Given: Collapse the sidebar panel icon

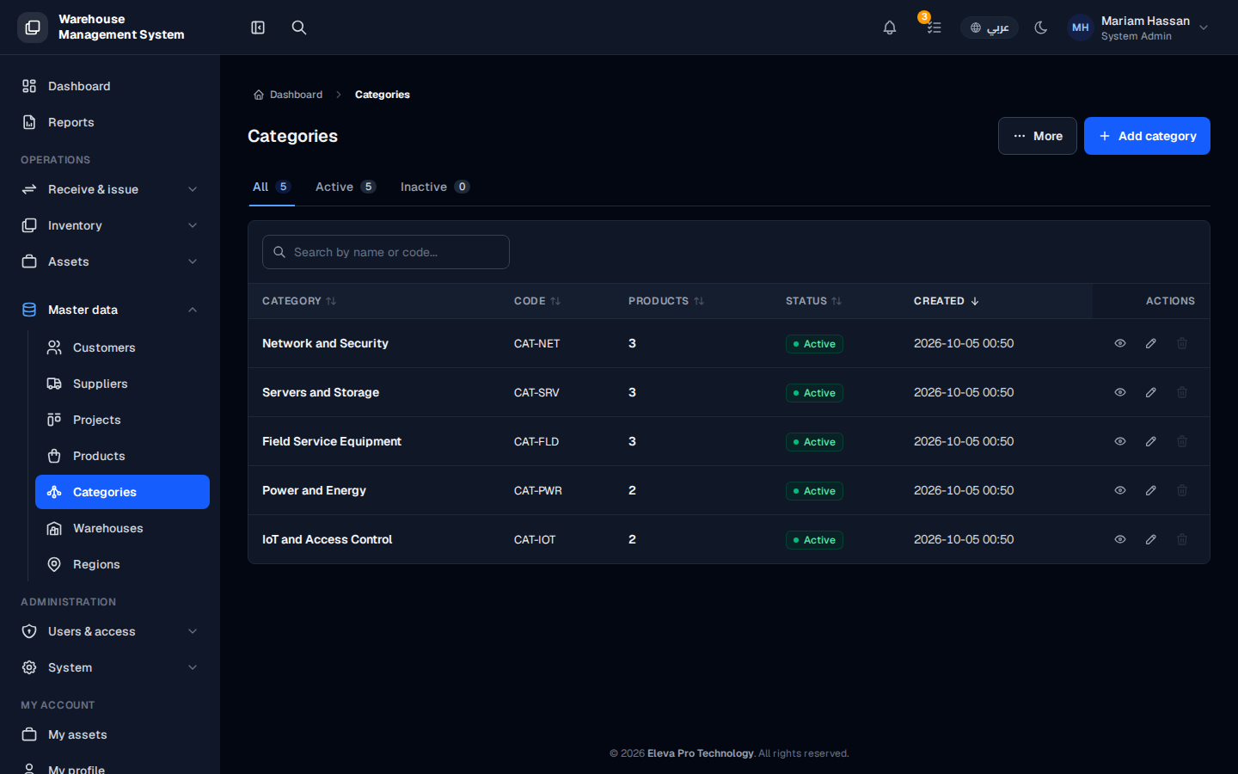Looking at the screenshot, I should [258, 28].
